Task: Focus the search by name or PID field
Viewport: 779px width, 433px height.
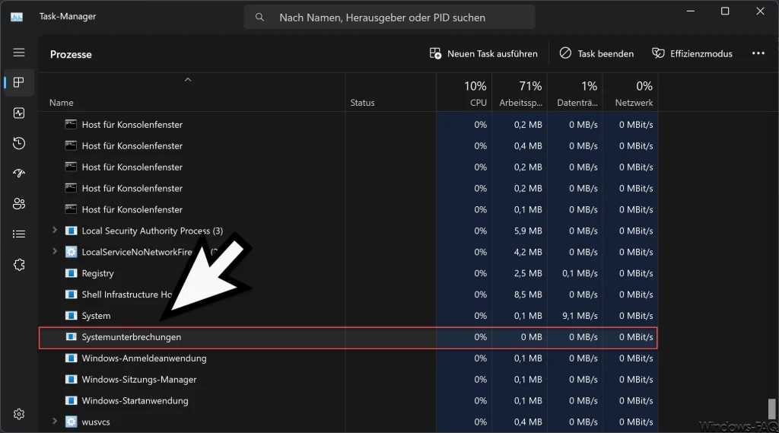Action: (389, 18)
